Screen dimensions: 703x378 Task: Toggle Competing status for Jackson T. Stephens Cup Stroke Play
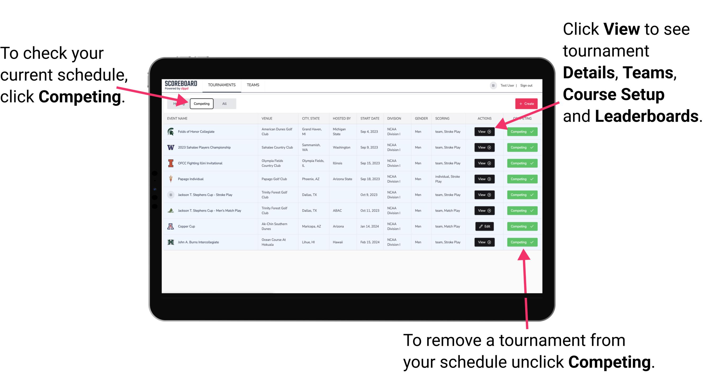click(x=521, y=195)
